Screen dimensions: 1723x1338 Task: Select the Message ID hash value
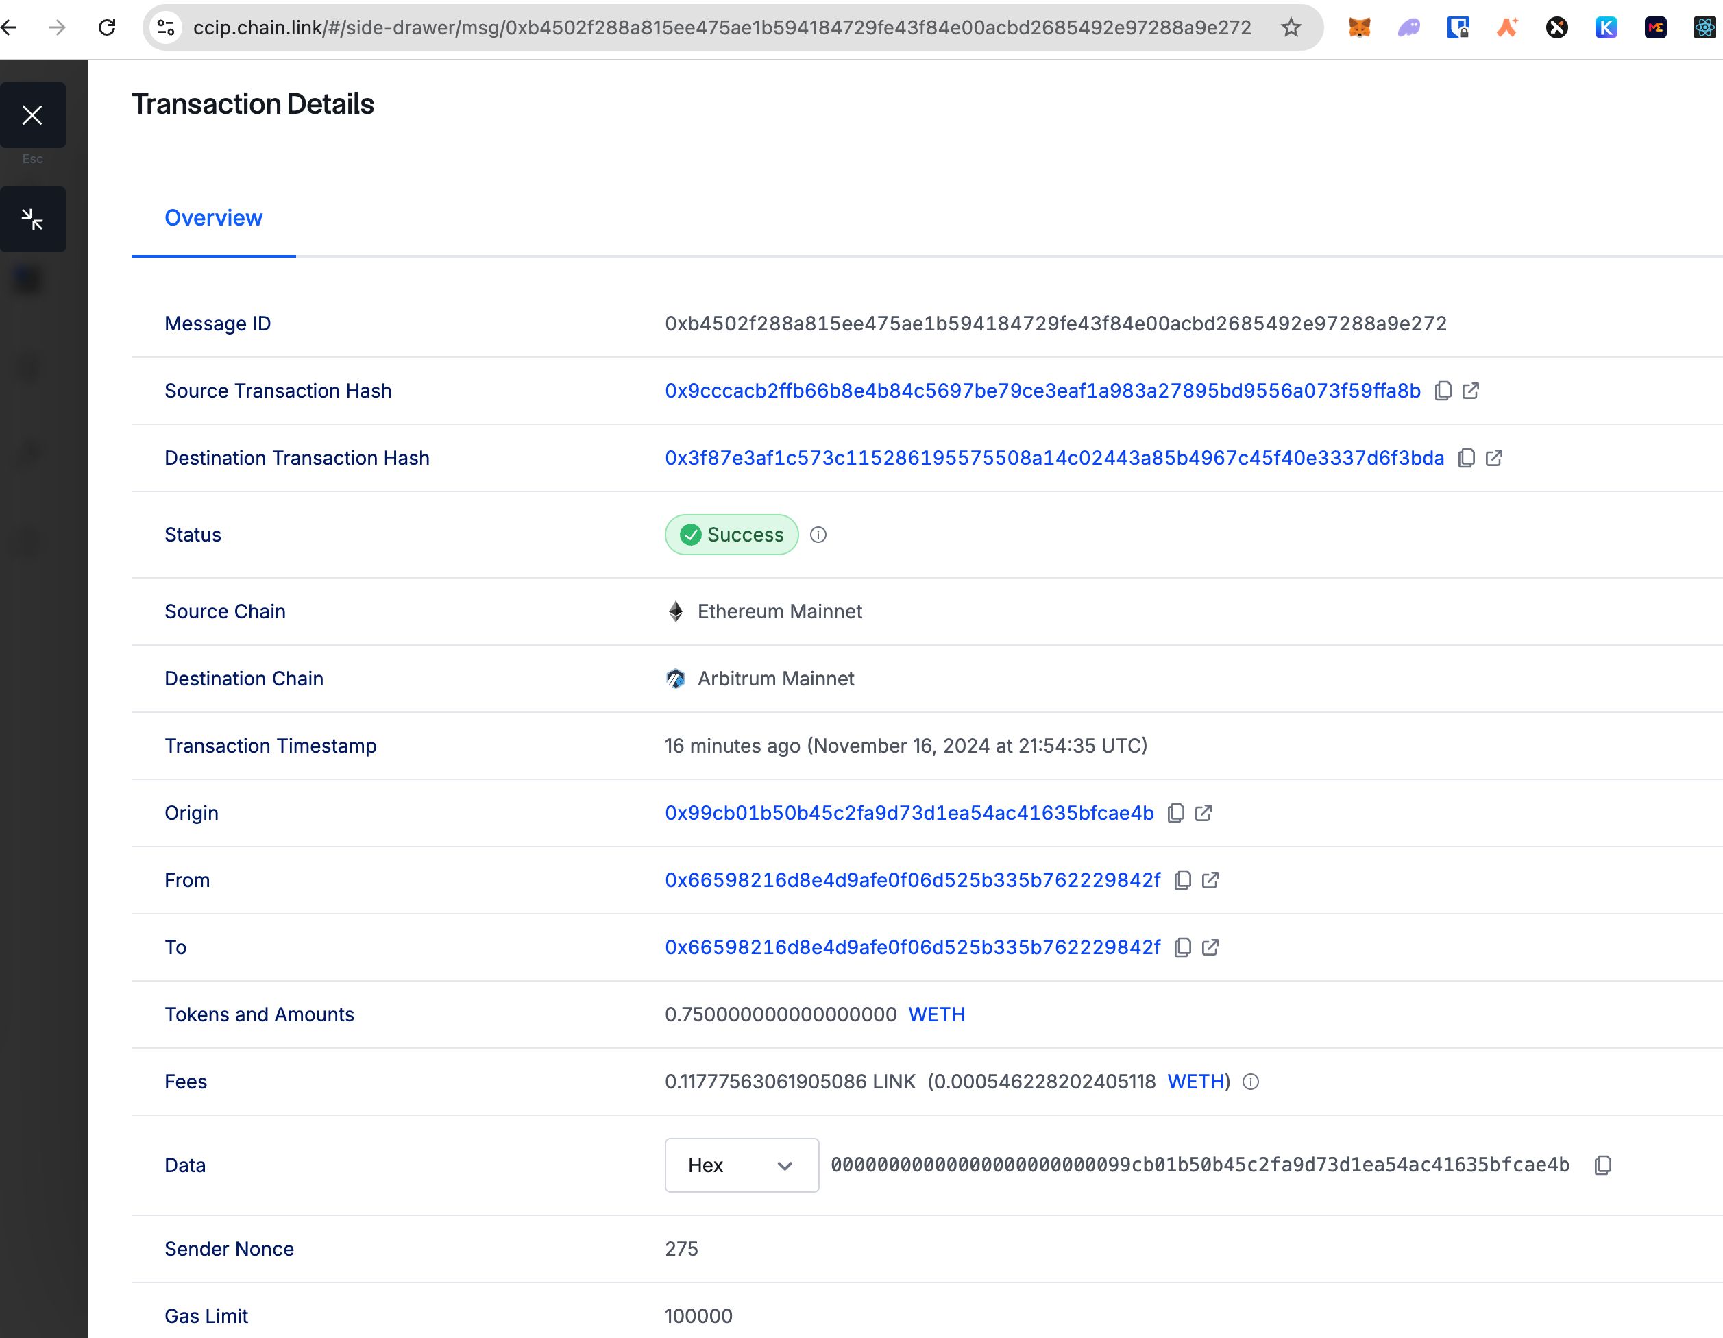tap(1055, 324)
